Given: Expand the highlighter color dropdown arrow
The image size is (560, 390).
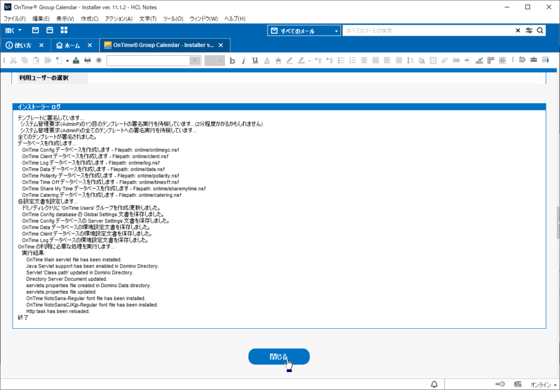Looking at the screenshot, I should coord(310,61).
